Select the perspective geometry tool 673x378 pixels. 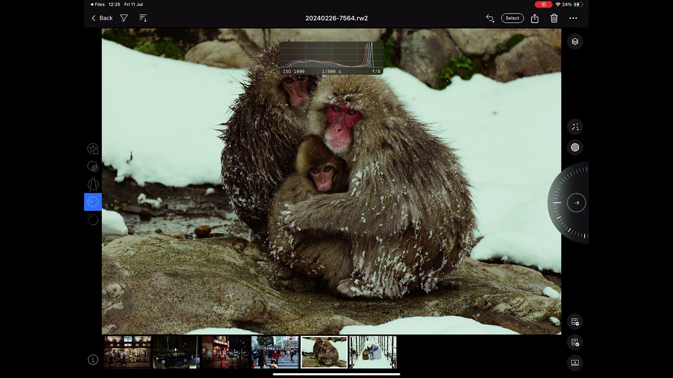pyautogui.click(x=93, y=184)
